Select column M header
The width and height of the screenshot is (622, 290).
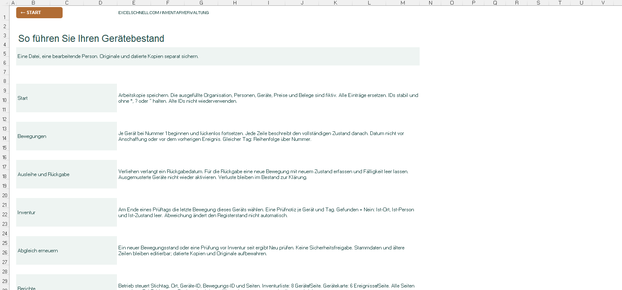[403, 3]
